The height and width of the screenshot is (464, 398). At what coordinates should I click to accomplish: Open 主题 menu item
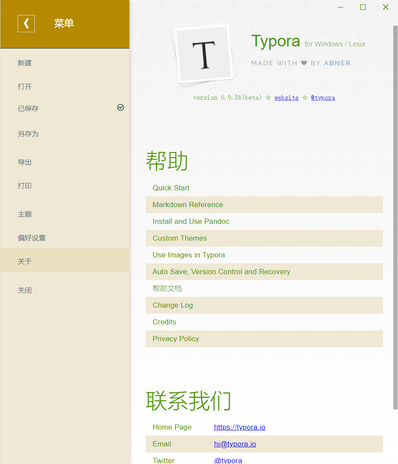65,214
